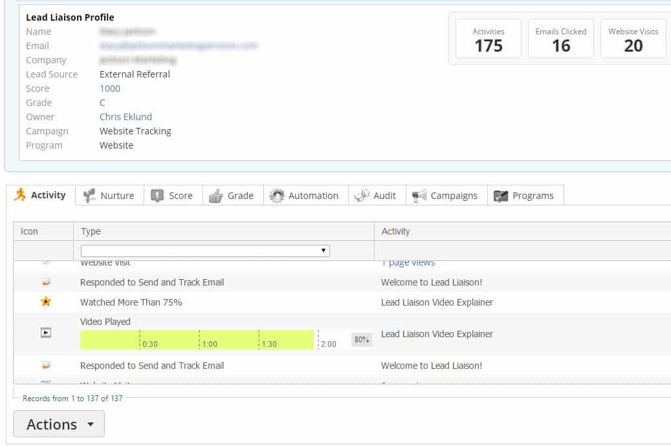671x447 pixels.
Task: Click Lead Liaison Video Explainer in Video Played row
Action: point(437,334)
